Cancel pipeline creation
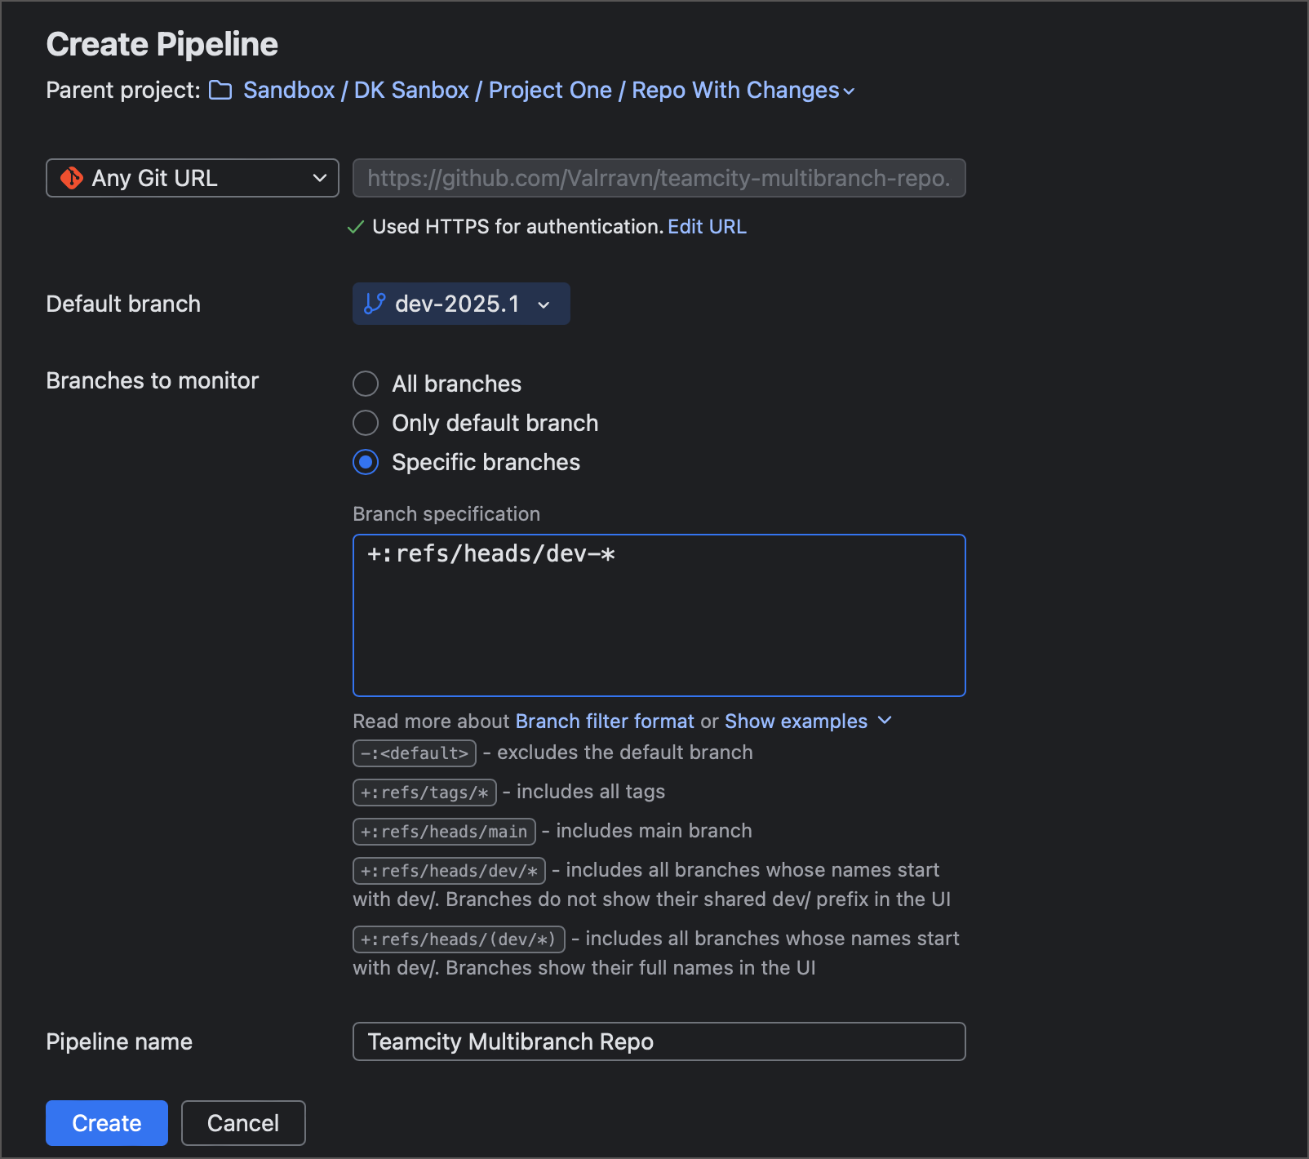The width and height of the screenshot is (1309, 1159). (242, 1123)
